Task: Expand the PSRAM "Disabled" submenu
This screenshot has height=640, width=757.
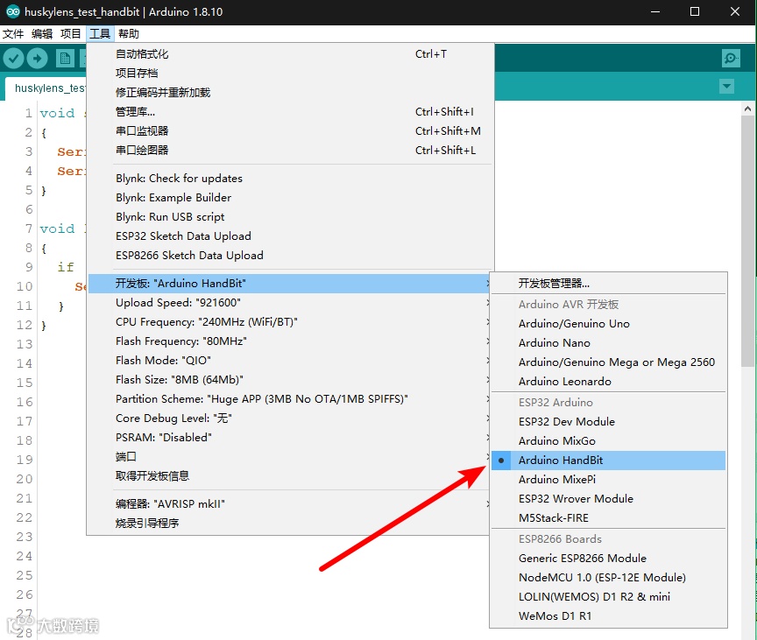Action: tap(289, 438)
